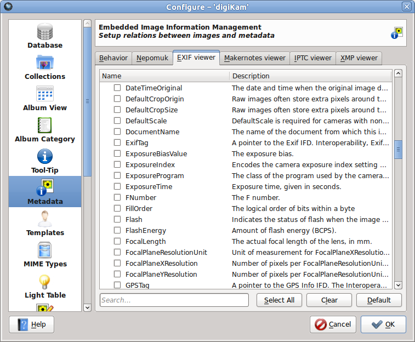
Task: Check the FocalLength checkbox
Action: pos(117,241)
